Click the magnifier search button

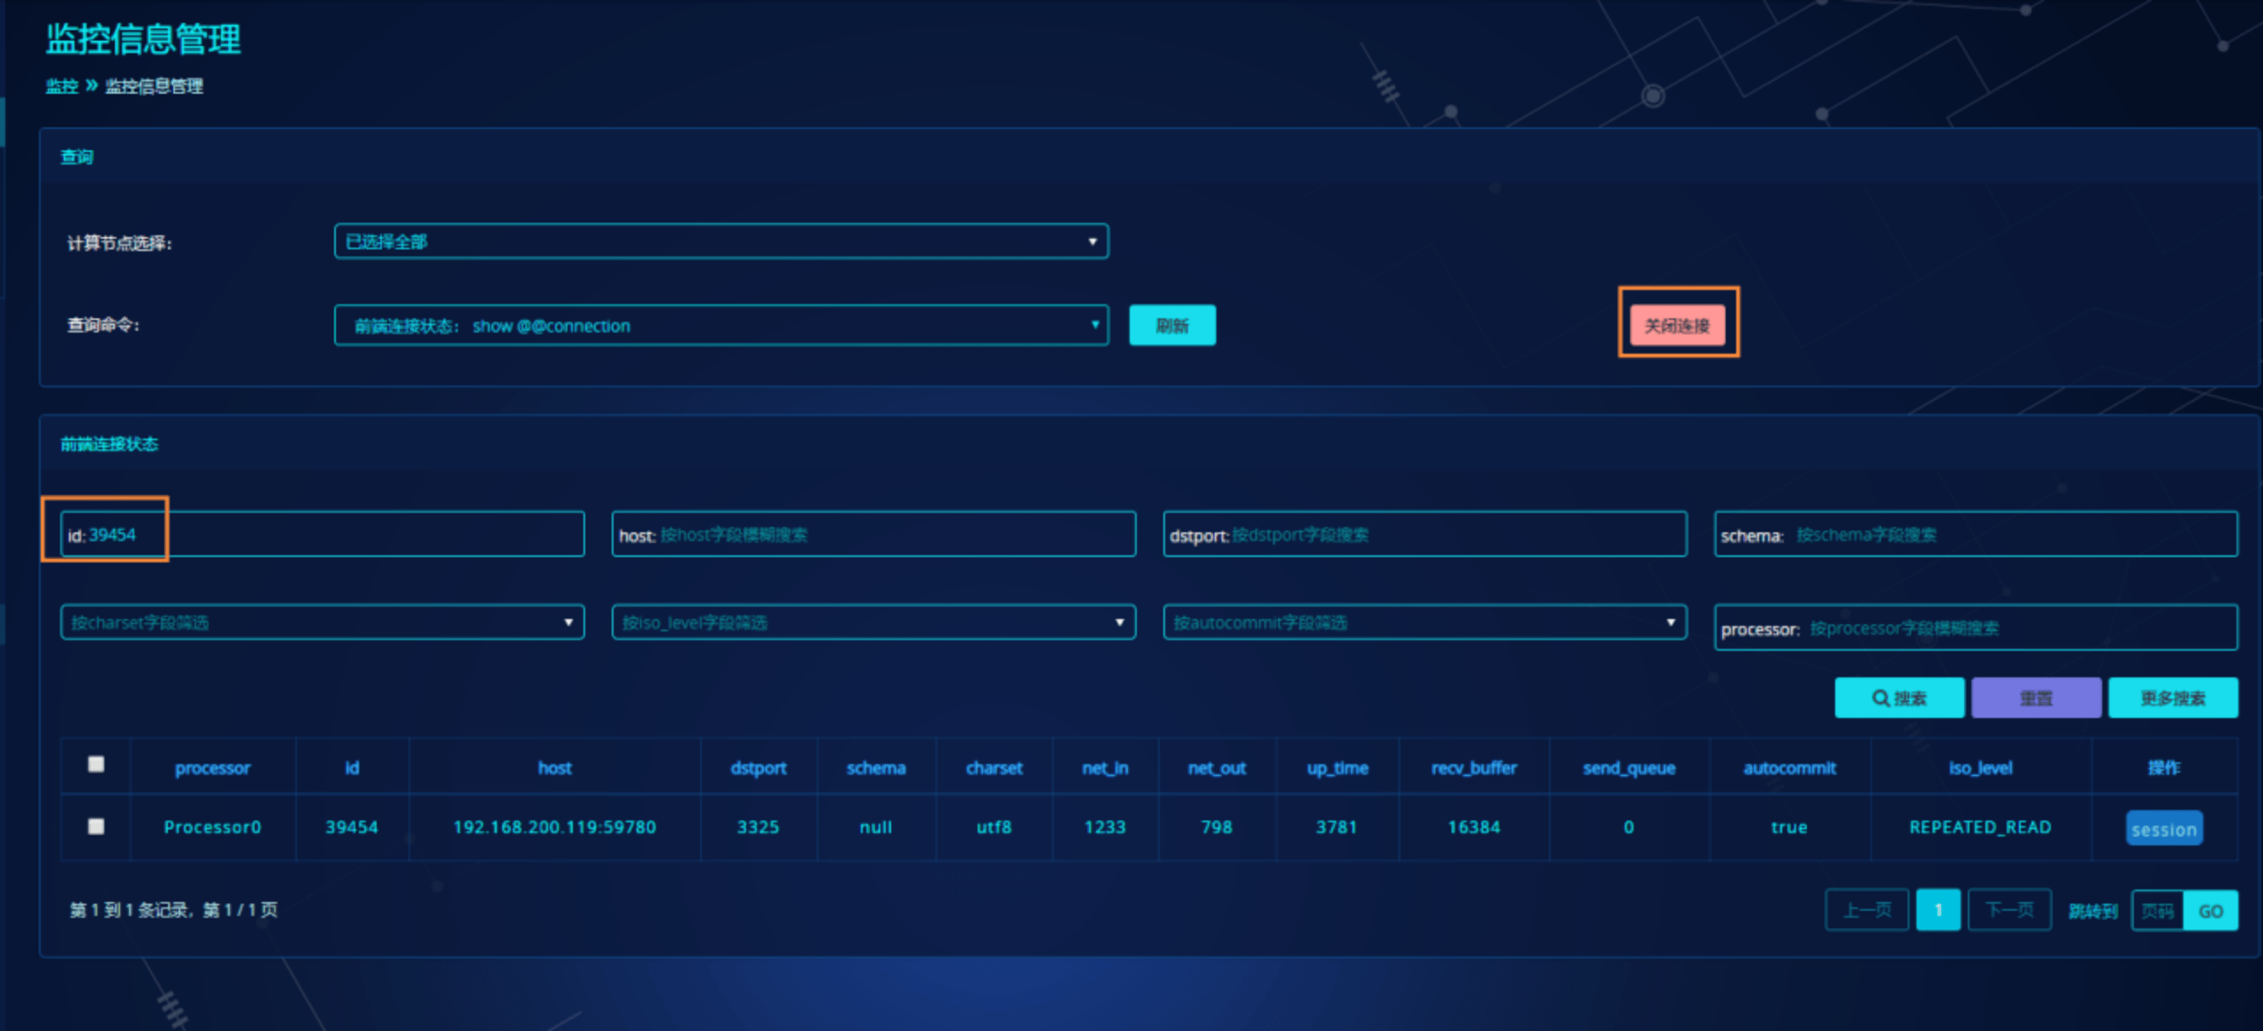1899,698
